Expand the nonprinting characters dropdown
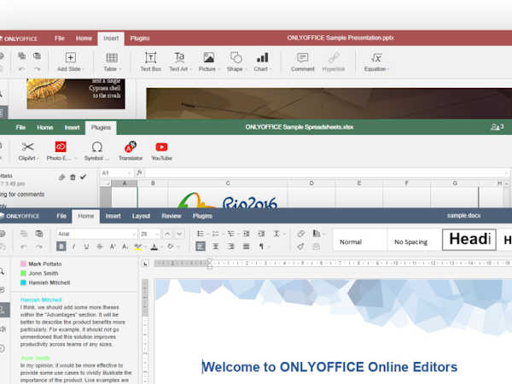512x384 pixels. tap(269, 247)
